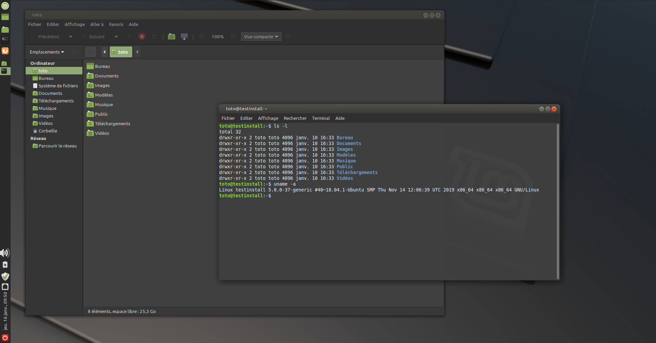Open the update manager shield icon
Image resolution: width=656 pixels, height=343 pixels.
(x=5, y=276)
